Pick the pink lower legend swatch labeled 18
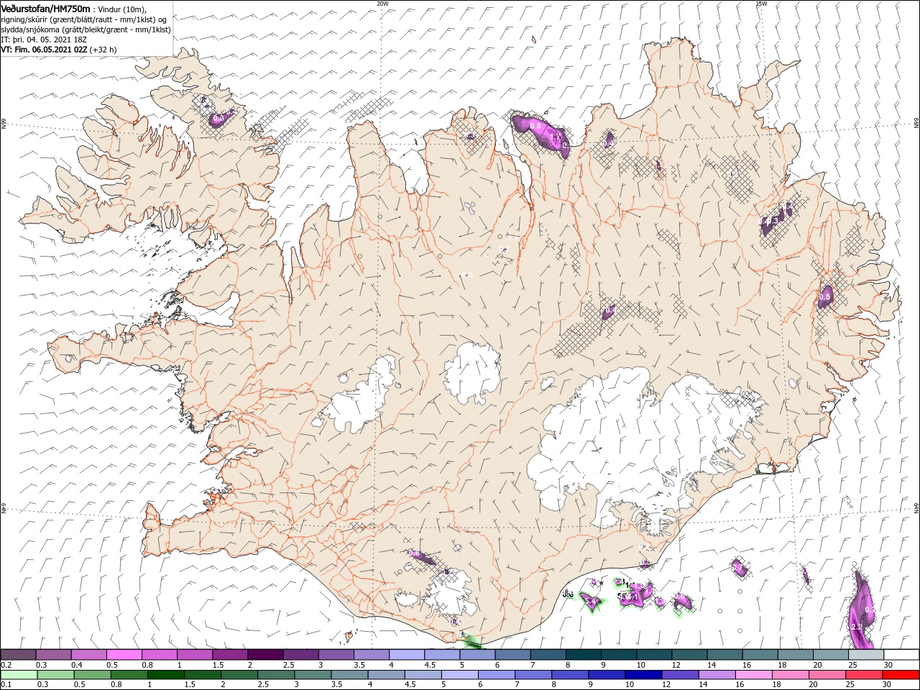 (x=789, y=675)
